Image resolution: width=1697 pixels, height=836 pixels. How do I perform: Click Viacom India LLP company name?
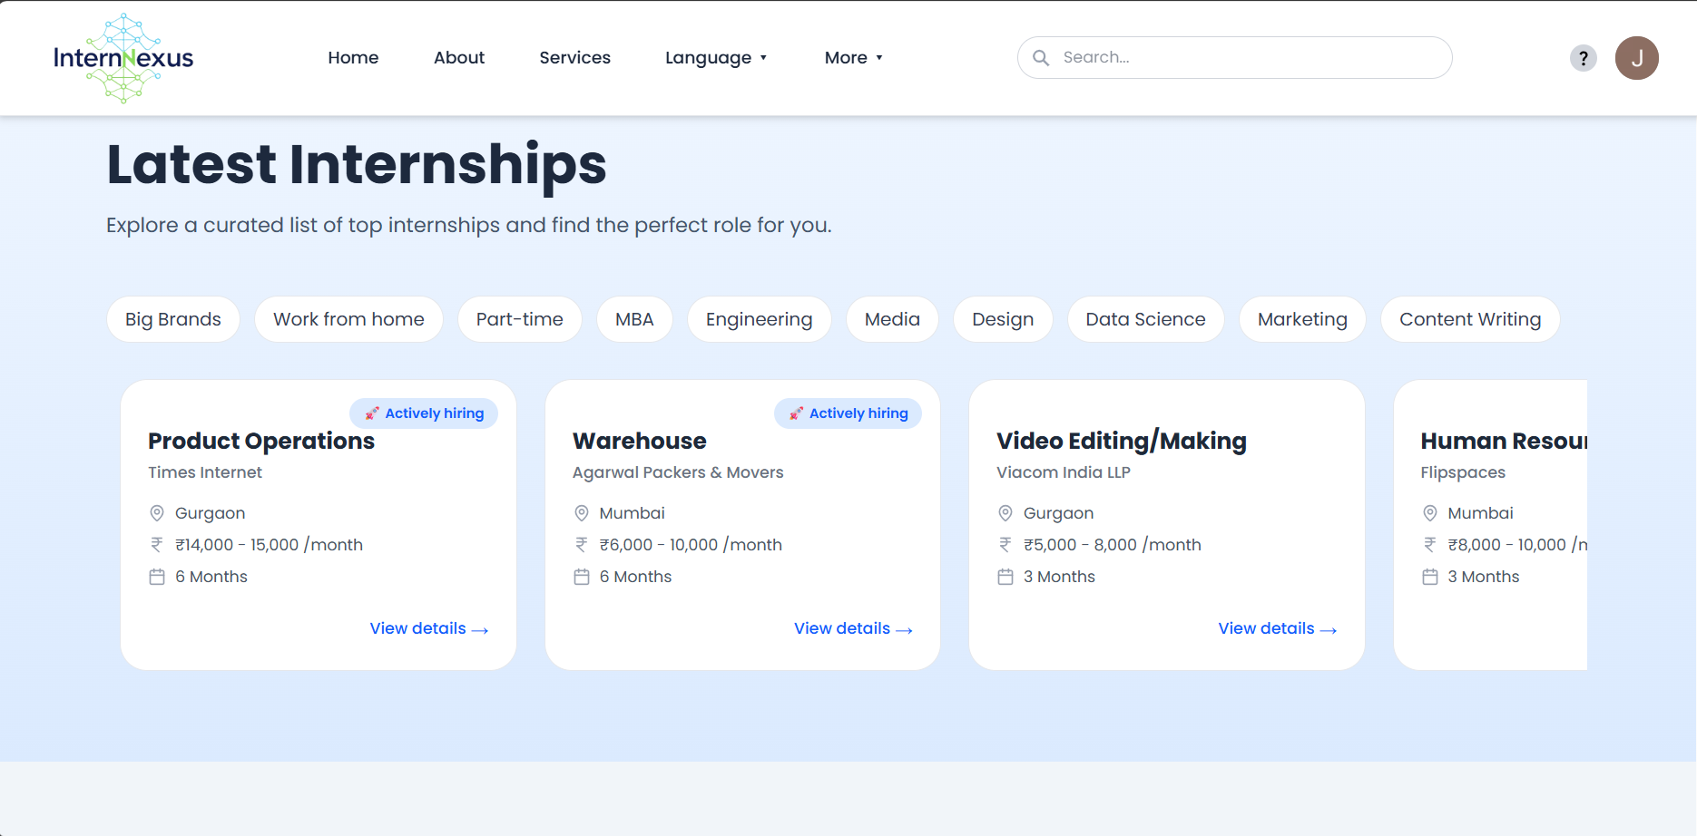1064,472
